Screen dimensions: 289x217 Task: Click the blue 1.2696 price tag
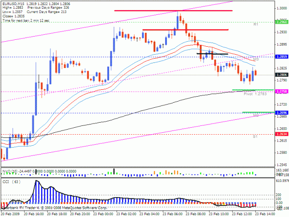(x=282, y=112)
